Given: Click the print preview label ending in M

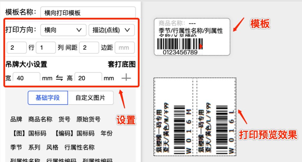Looking at the screenshot, I should click(x=173, y=117).
